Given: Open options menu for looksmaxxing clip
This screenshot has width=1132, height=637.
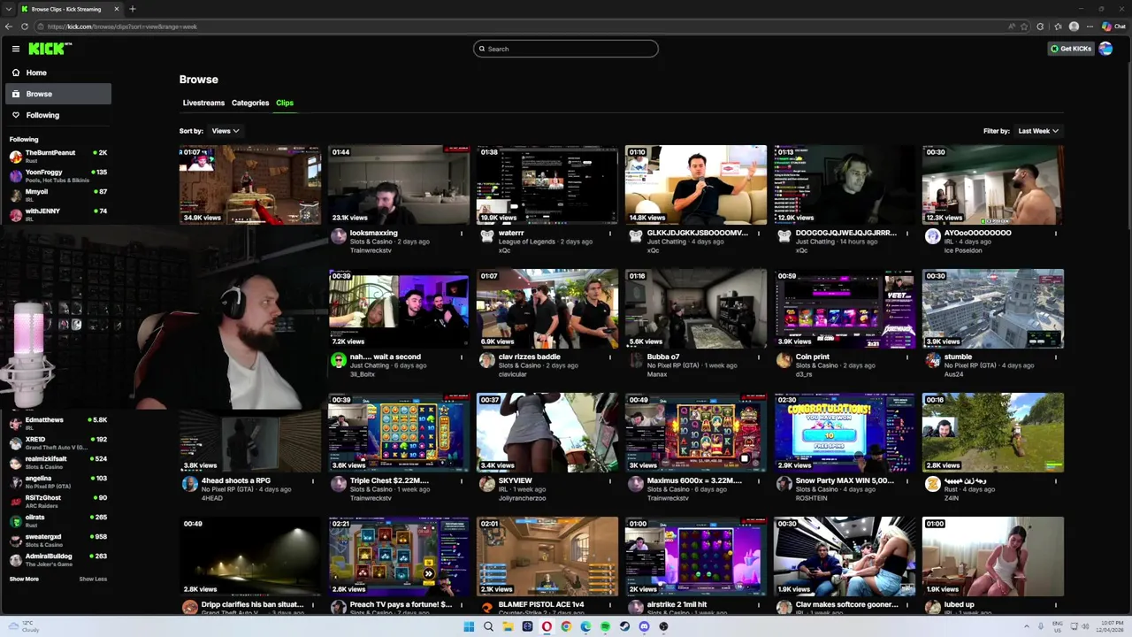Looking at the screenshot, I should 461,234.
